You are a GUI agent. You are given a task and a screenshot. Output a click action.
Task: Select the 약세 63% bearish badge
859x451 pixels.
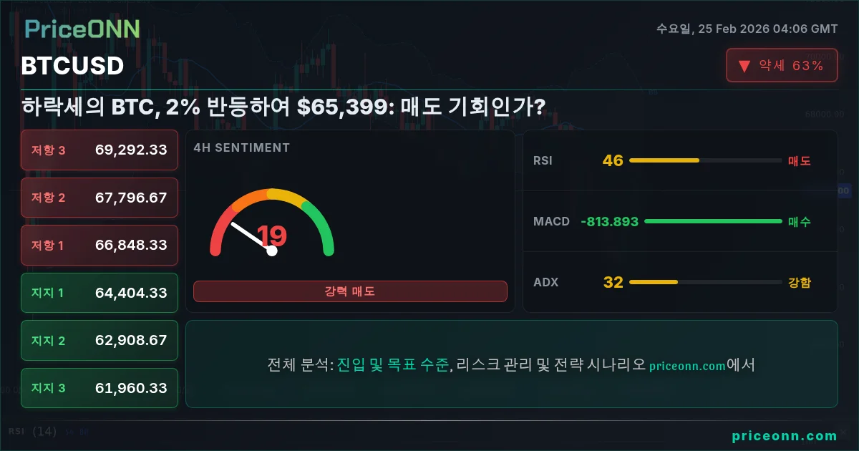[x=782, y=66]
